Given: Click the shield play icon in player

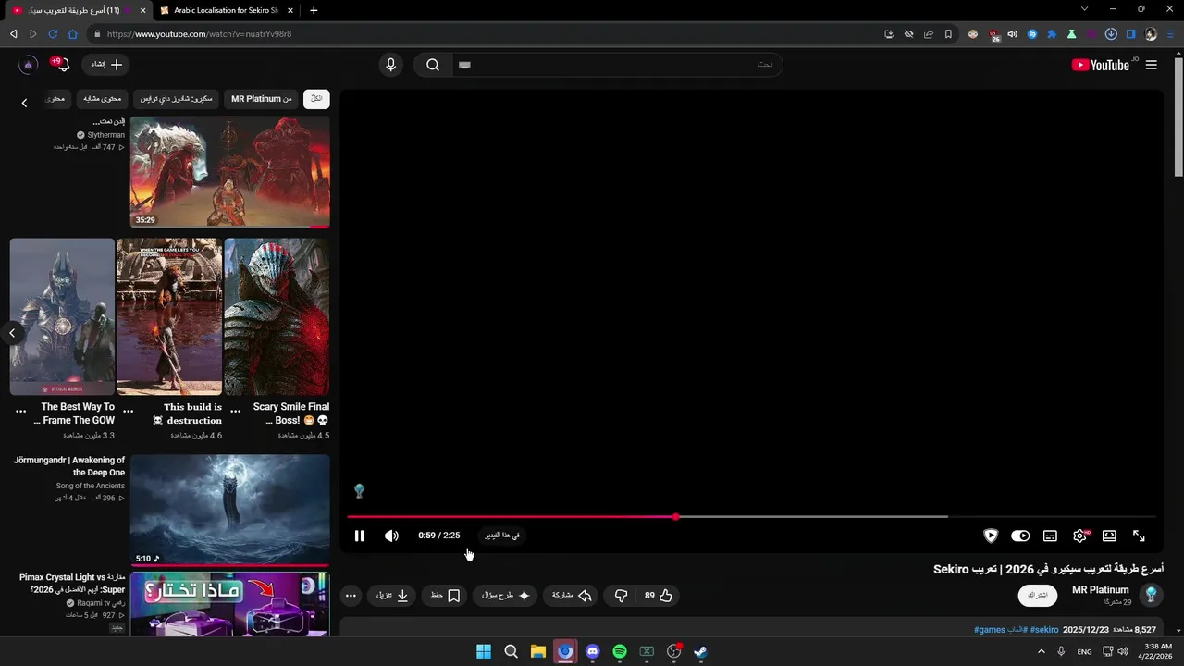Looking at the screenshot, I should (991, 536).
